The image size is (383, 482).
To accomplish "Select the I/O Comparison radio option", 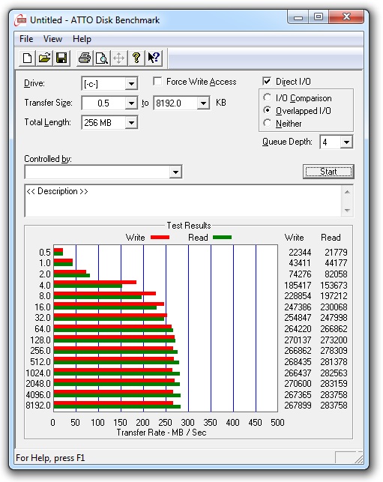I will [268, 97].
